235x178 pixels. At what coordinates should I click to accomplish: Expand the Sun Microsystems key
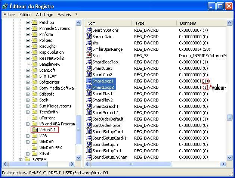[x=28, y=106]
